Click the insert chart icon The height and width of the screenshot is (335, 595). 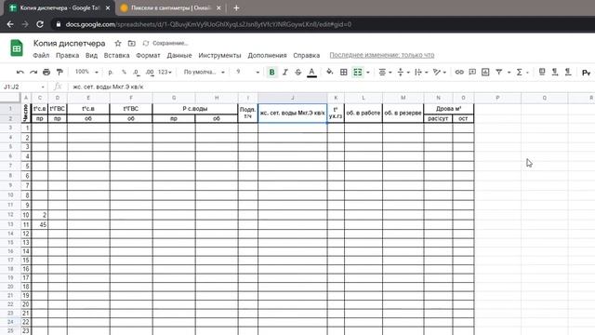tap(485, 73)
